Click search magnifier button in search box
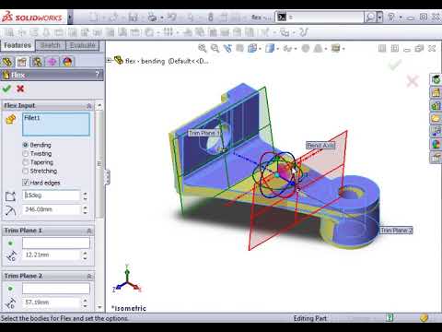Screen dimensions: 442x332 370,18
